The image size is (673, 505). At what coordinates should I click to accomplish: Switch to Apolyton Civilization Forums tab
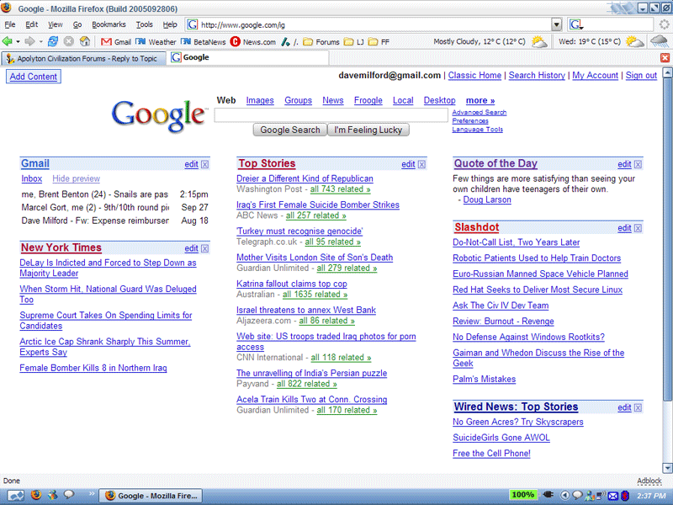coord(84,57)
